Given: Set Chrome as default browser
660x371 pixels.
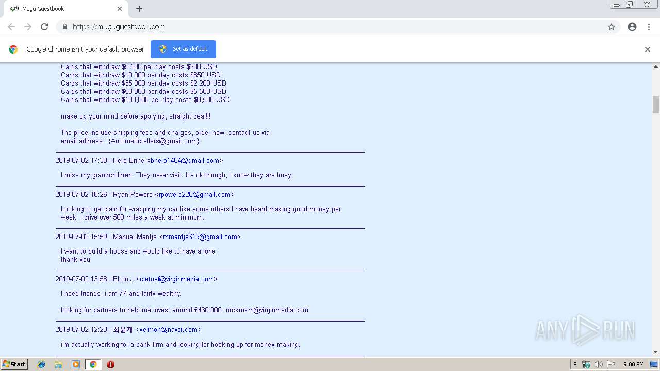Looking at the screenshot, I should 183,49.
